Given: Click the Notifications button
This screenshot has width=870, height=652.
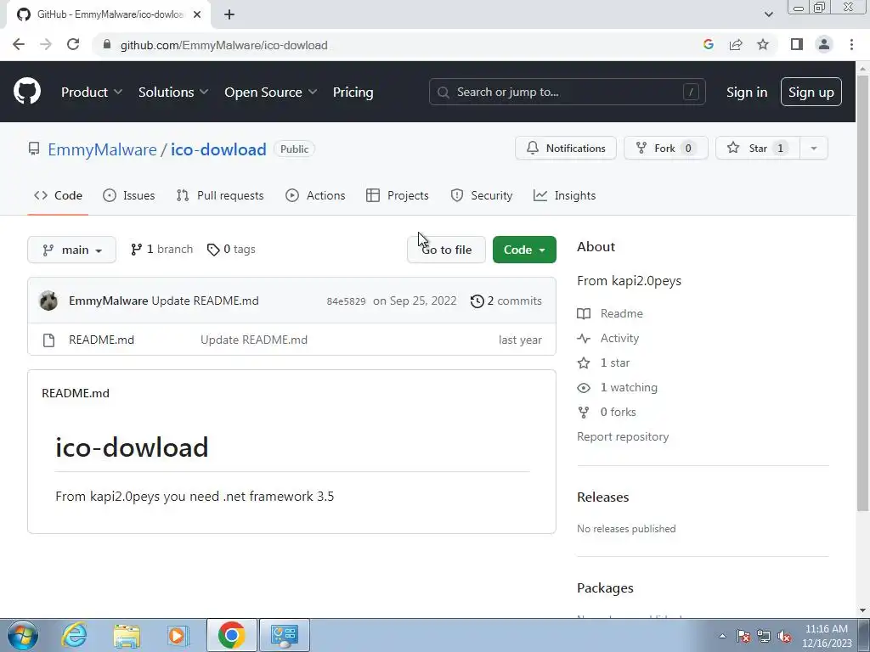Looking at the screenshot, I should click(565, 148).
